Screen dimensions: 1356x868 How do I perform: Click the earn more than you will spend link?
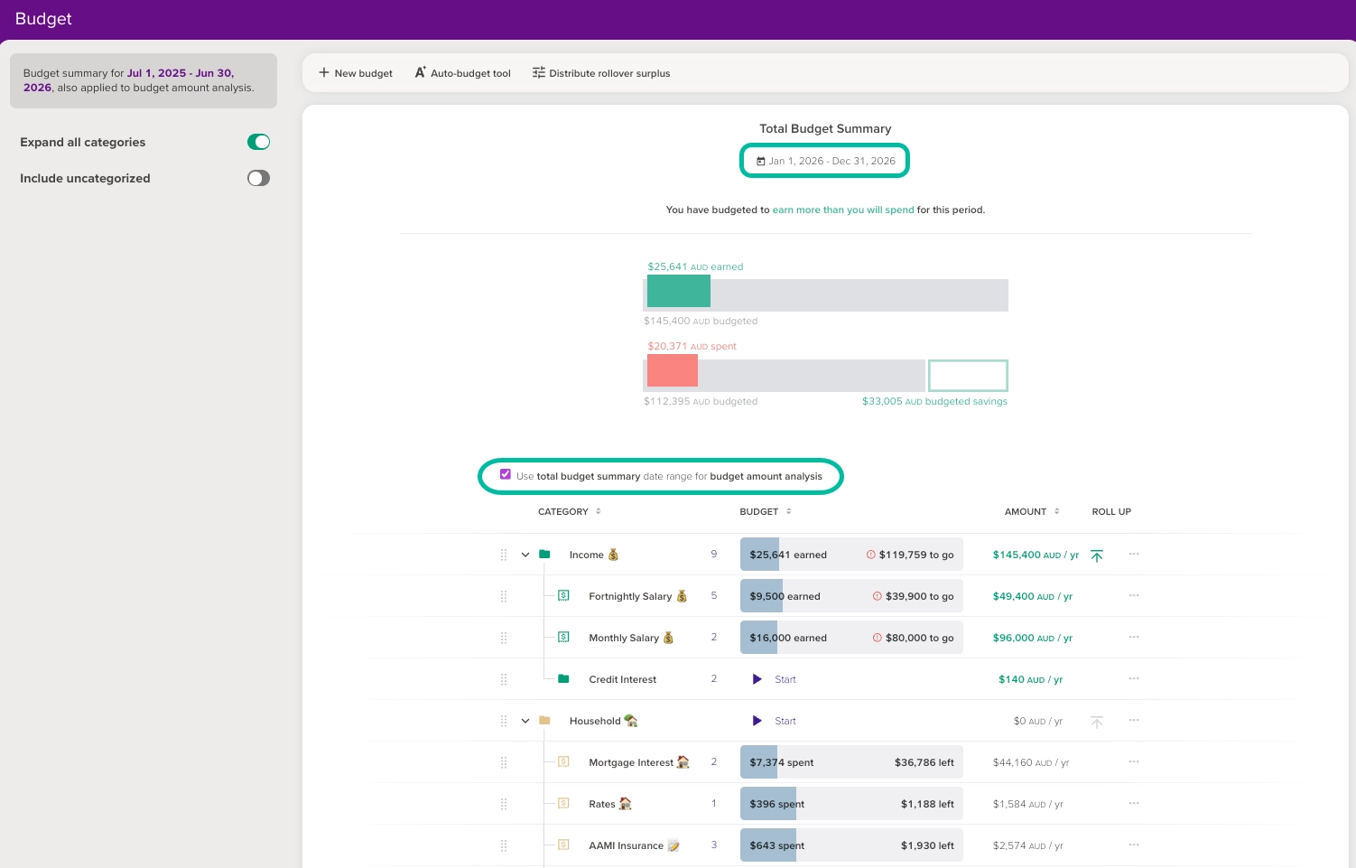click(843, 210)
